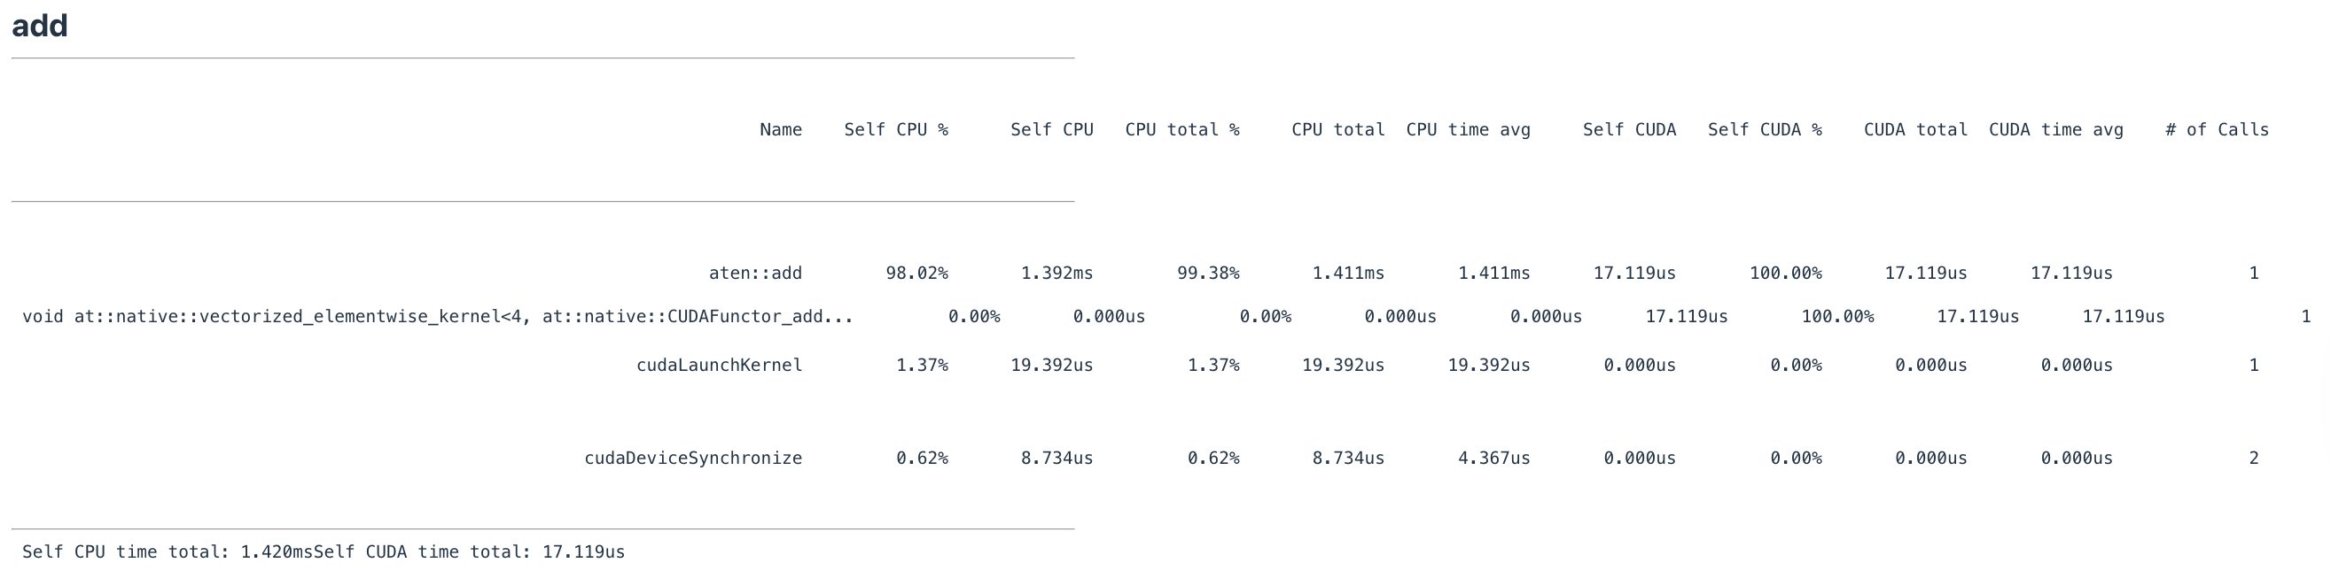
Task: Select the "CUDA time avg" column header
Action: click(2055, 130)
